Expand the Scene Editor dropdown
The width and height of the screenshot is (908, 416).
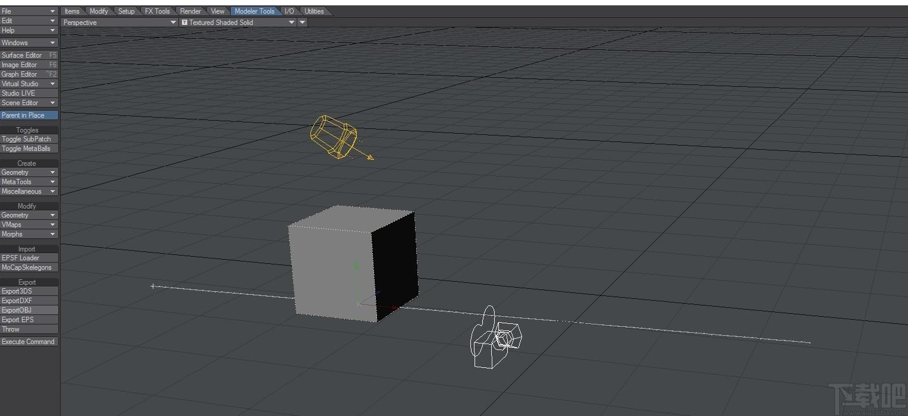coord(29,102)
